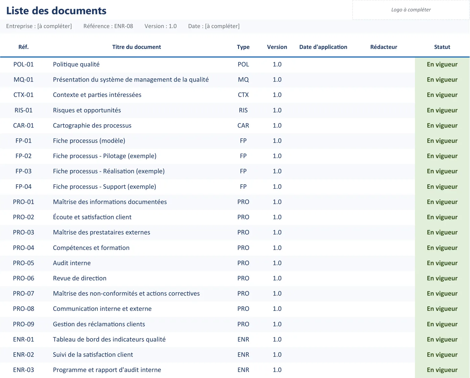
Task: Select reference cell 'PRO-08'
Action: click(23, 309)
